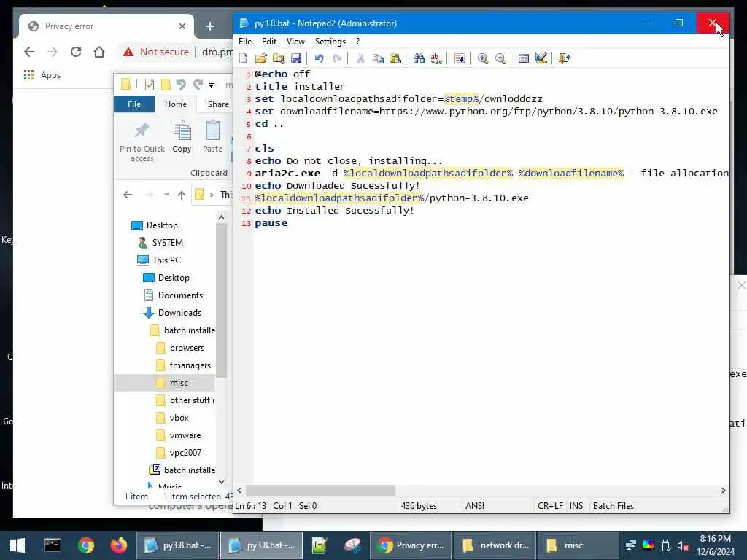Open the customize schemes icon in Notepad2
Image resolution: width=747 pixels, height=560 pixels.
pyautogui.click(x=541, y=58)
